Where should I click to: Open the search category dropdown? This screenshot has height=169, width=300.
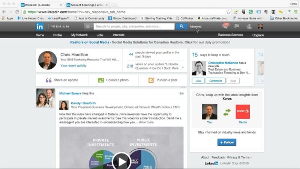point(88,26)
